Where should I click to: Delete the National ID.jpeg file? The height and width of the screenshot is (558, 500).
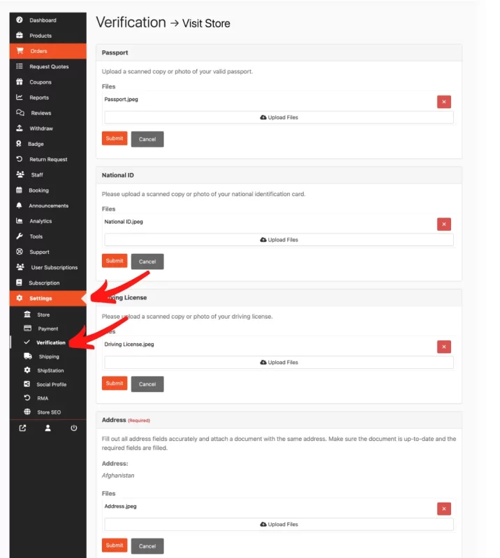coord(444,224)
